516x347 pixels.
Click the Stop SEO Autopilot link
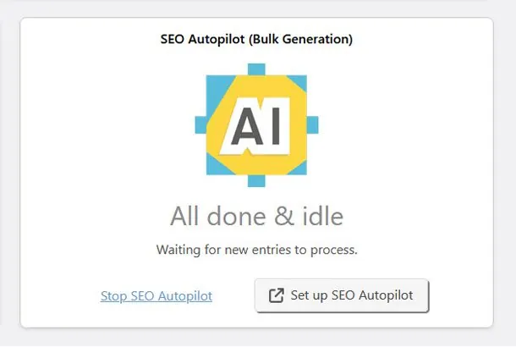(156, 295)
